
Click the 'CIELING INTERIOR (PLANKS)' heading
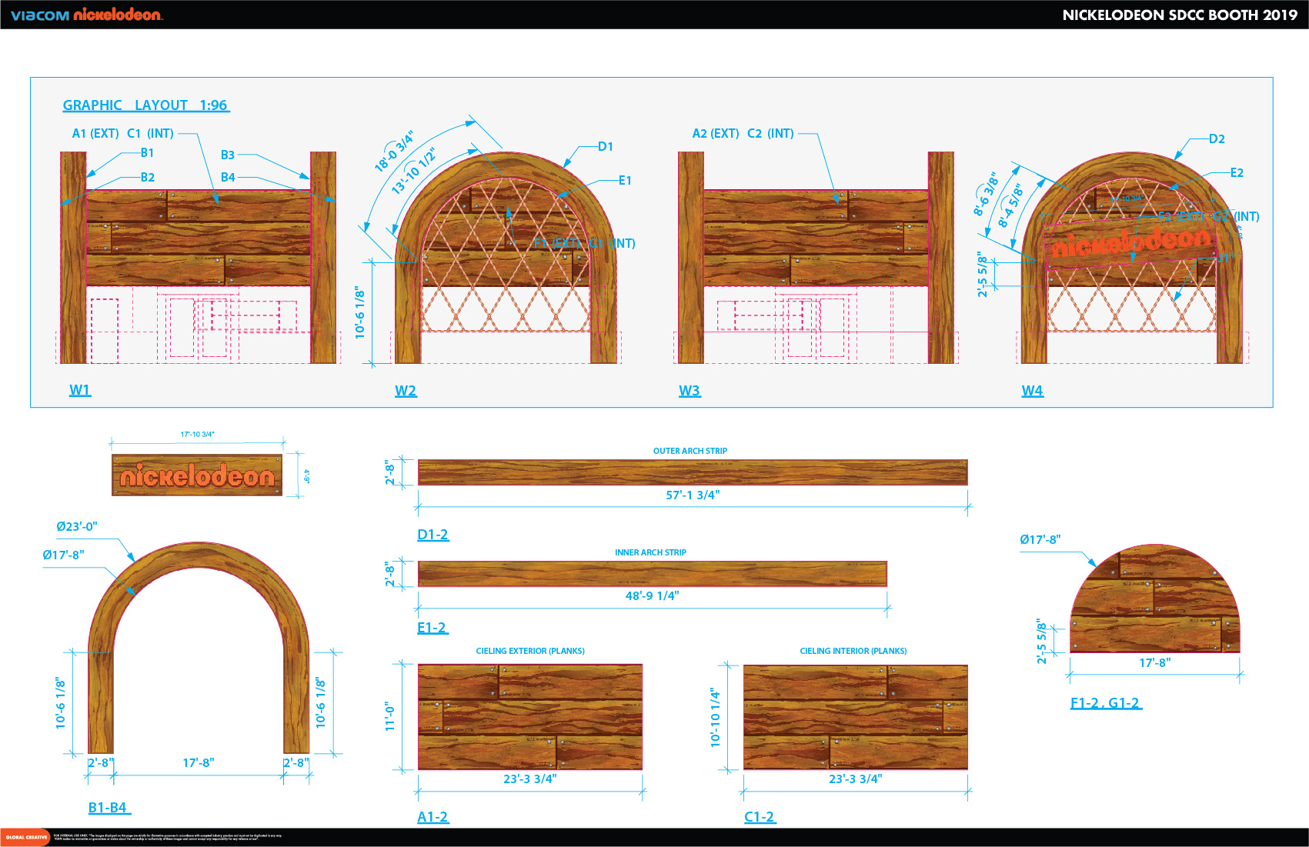point(853,651)
